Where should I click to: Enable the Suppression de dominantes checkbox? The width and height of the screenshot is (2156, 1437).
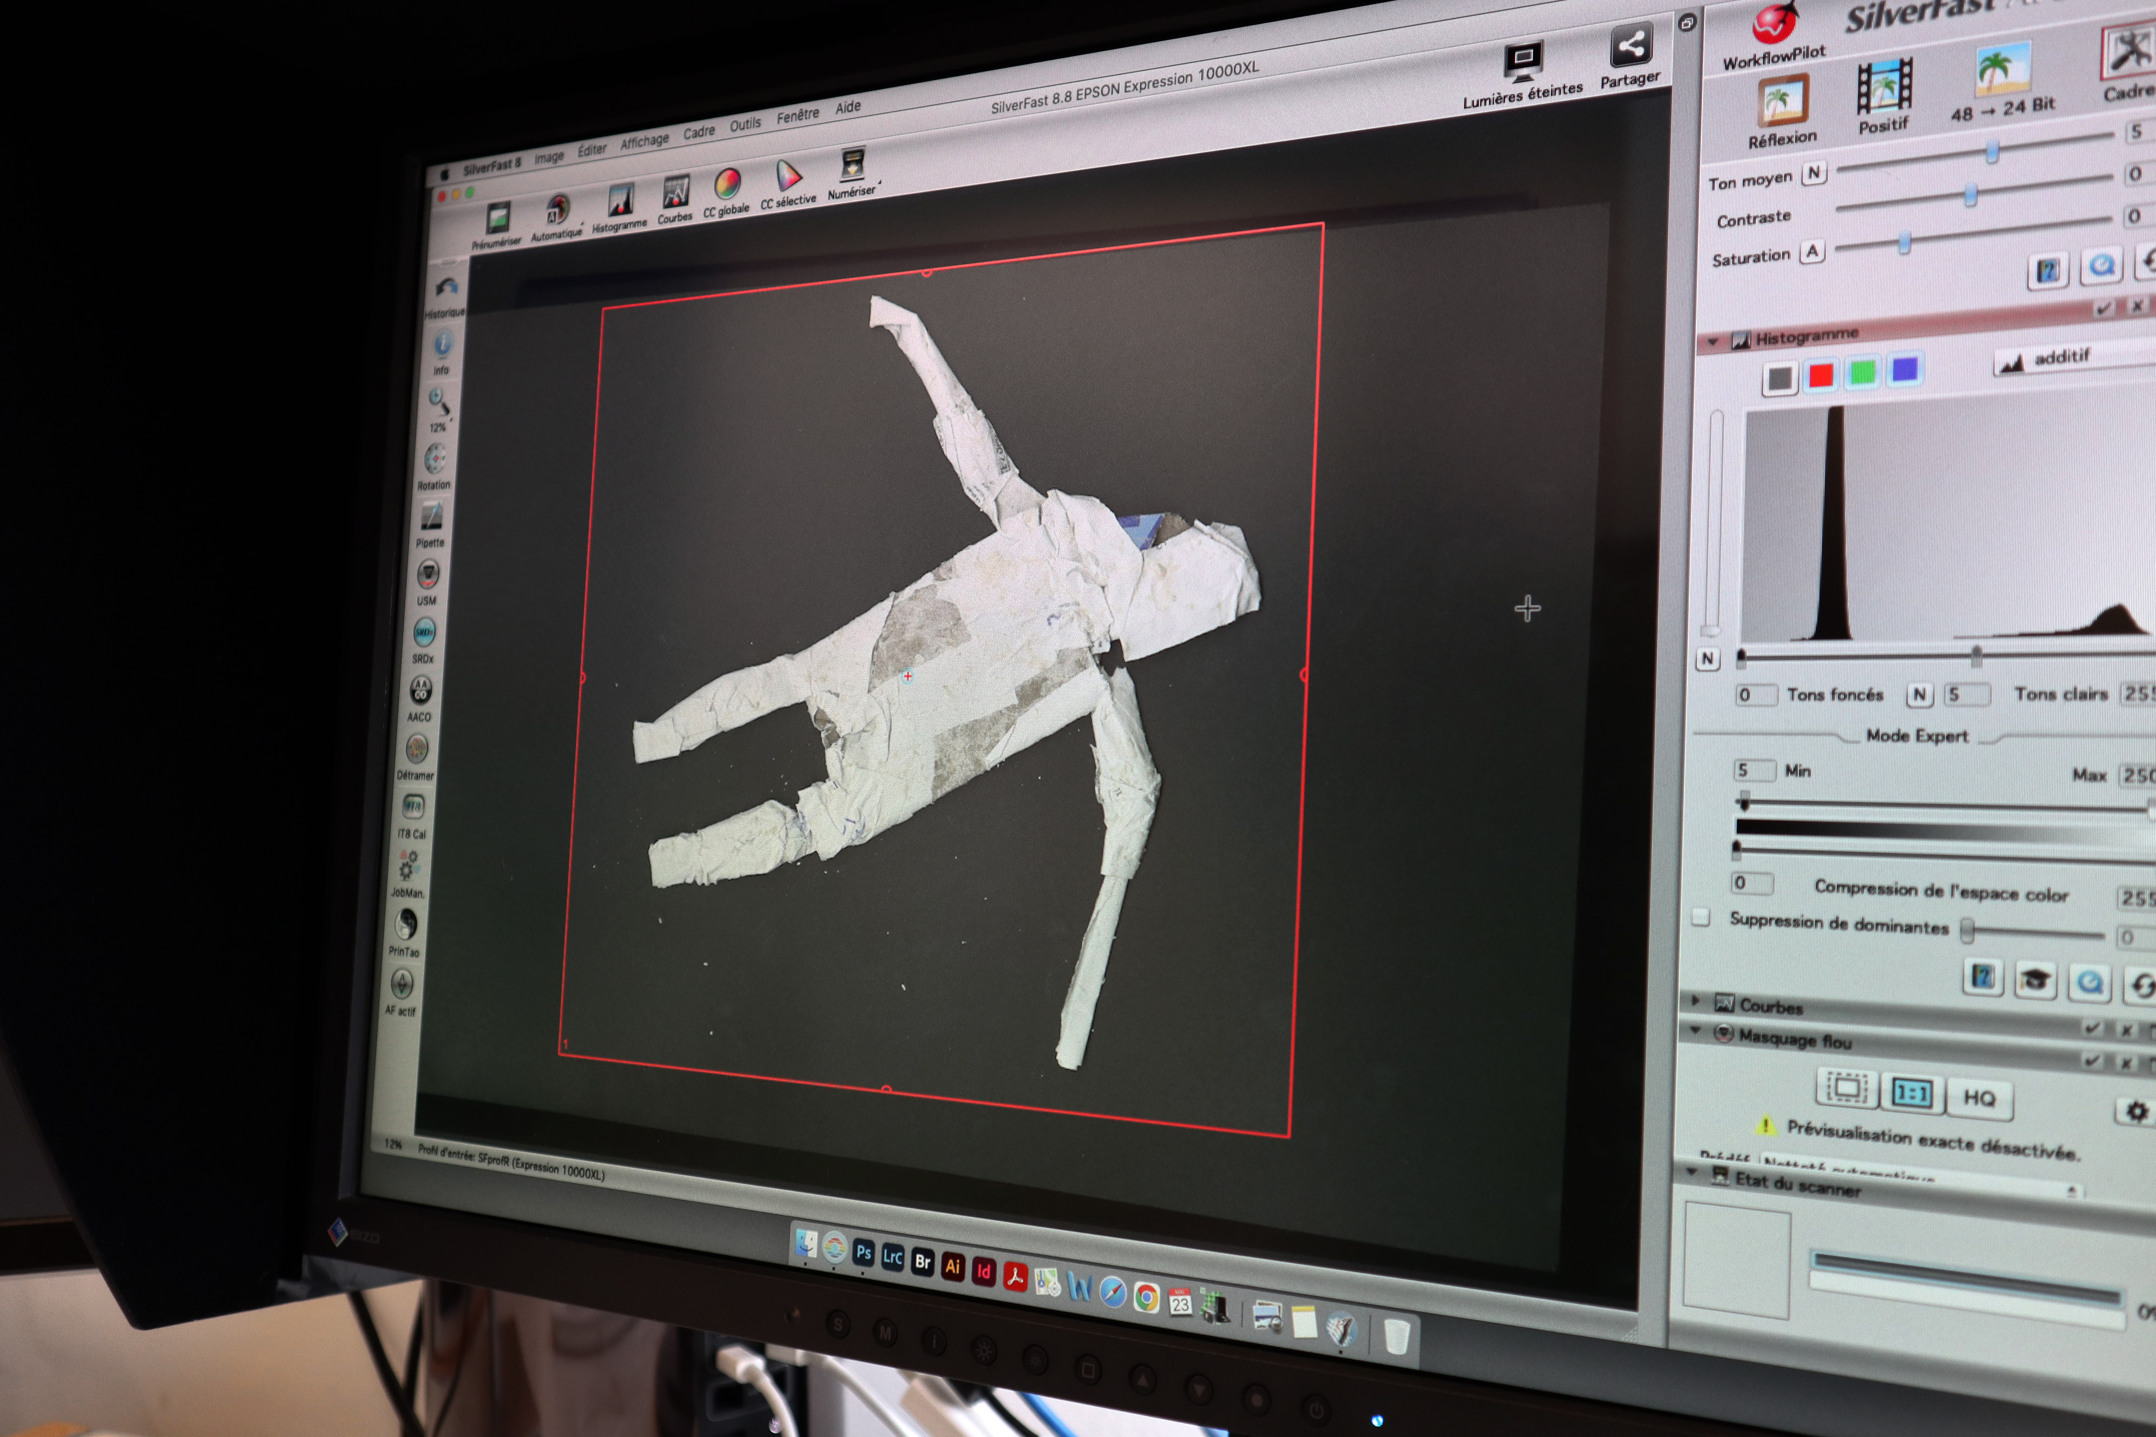coord(1700,918)
